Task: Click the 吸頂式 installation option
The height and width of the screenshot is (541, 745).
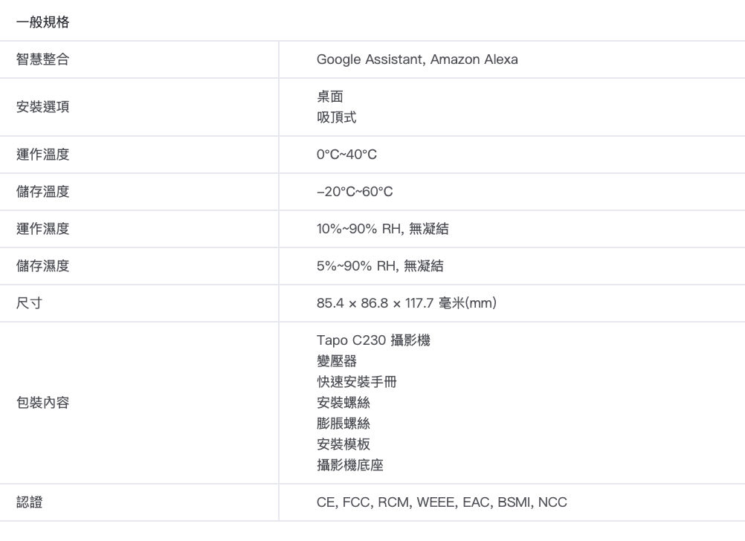Action: click(337, 117)
